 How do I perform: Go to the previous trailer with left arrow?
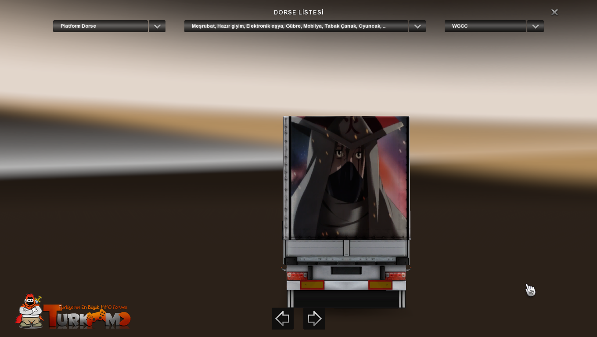click(283, 319)
